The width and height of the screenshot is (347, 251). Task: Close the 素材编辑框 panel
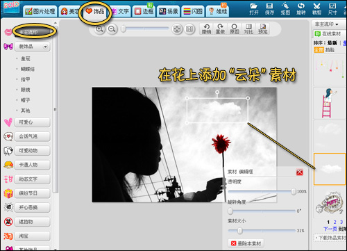300,172
